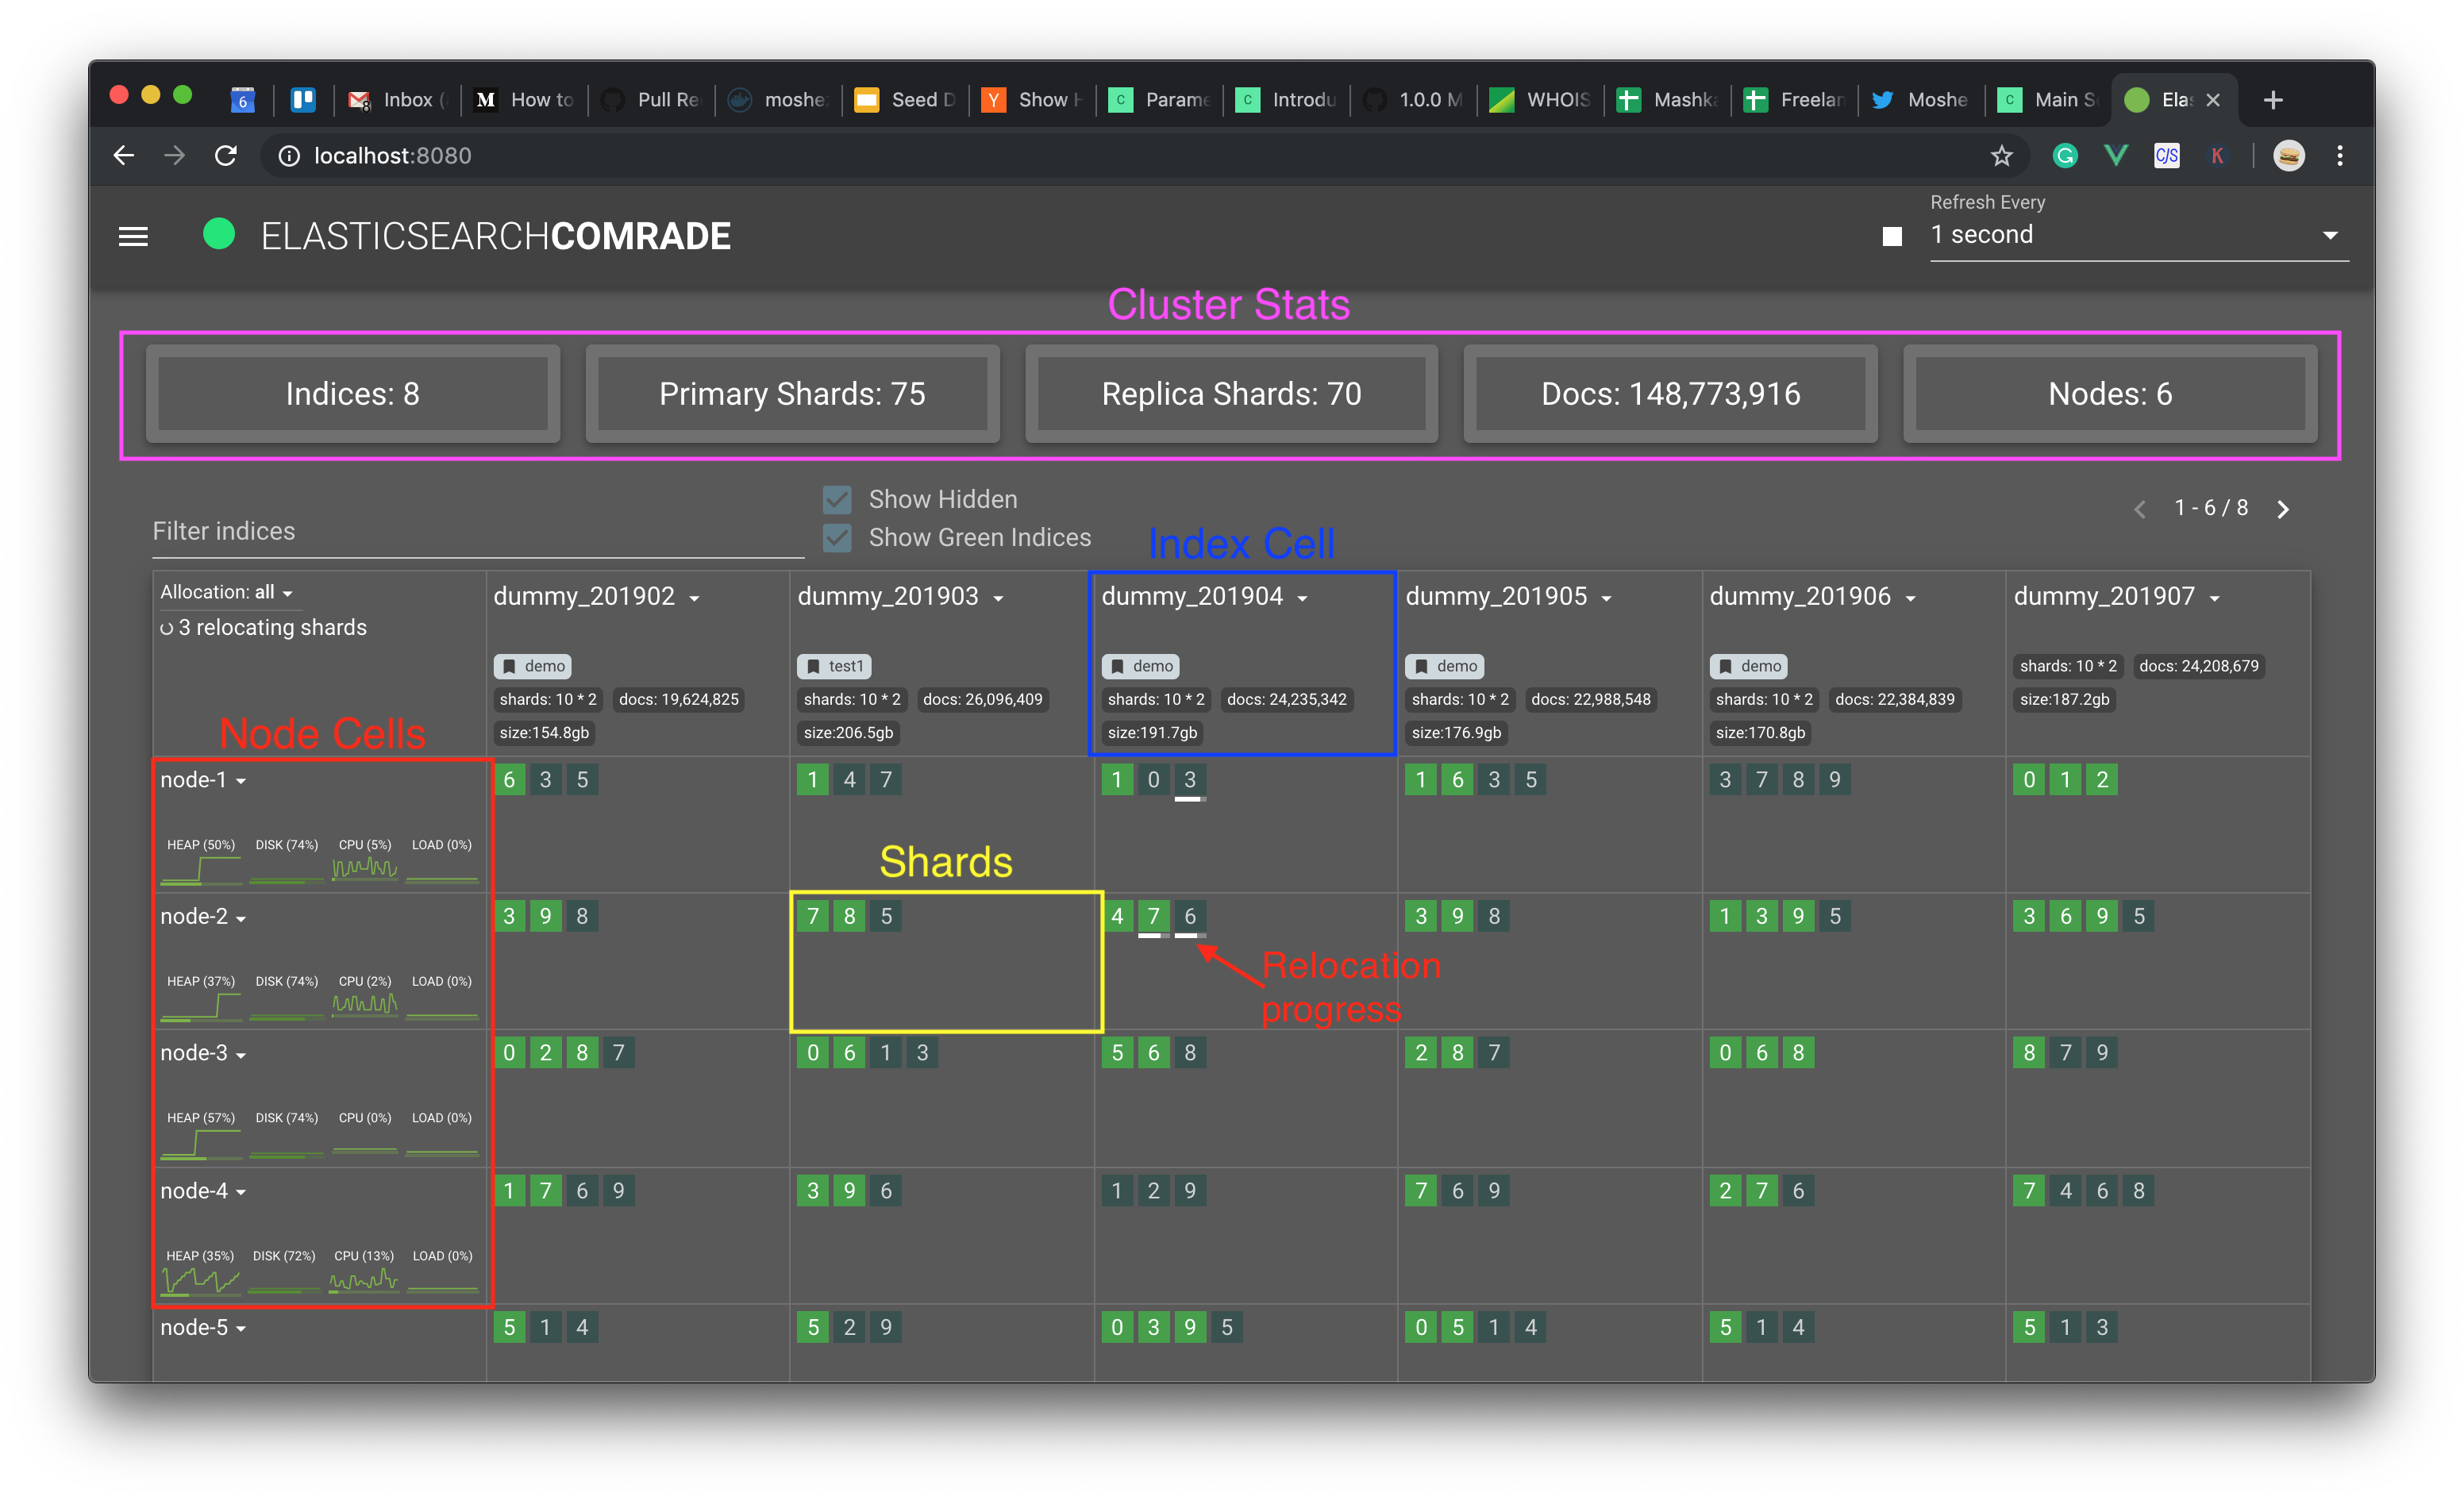Switch to the Pull Re browser tab
This screenshot has width=2464, height=1500.
click(655, 100)
